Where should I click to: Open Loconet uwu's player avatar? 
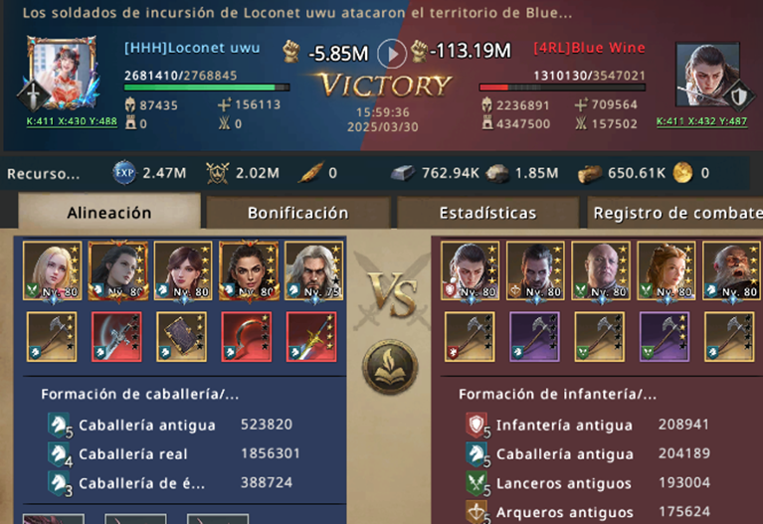pyautogui.click(x=62, y=73)
